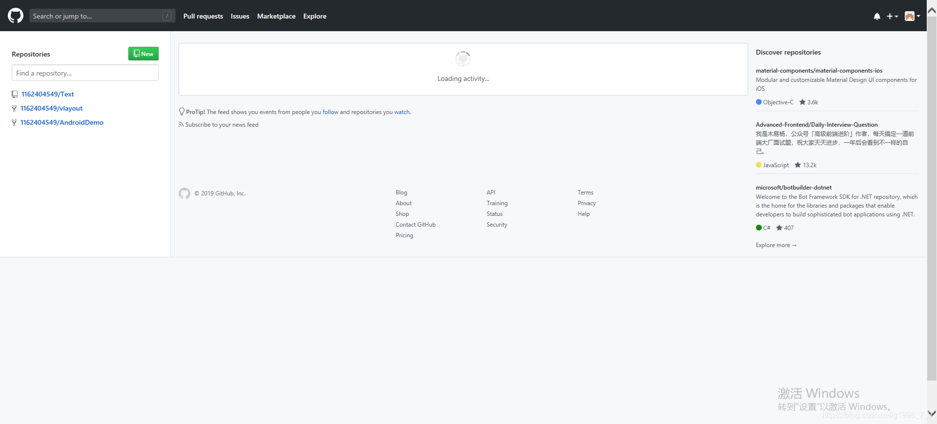Open material-components-ios repository
This screenshot has height=424, width=937.
(819, 71)
